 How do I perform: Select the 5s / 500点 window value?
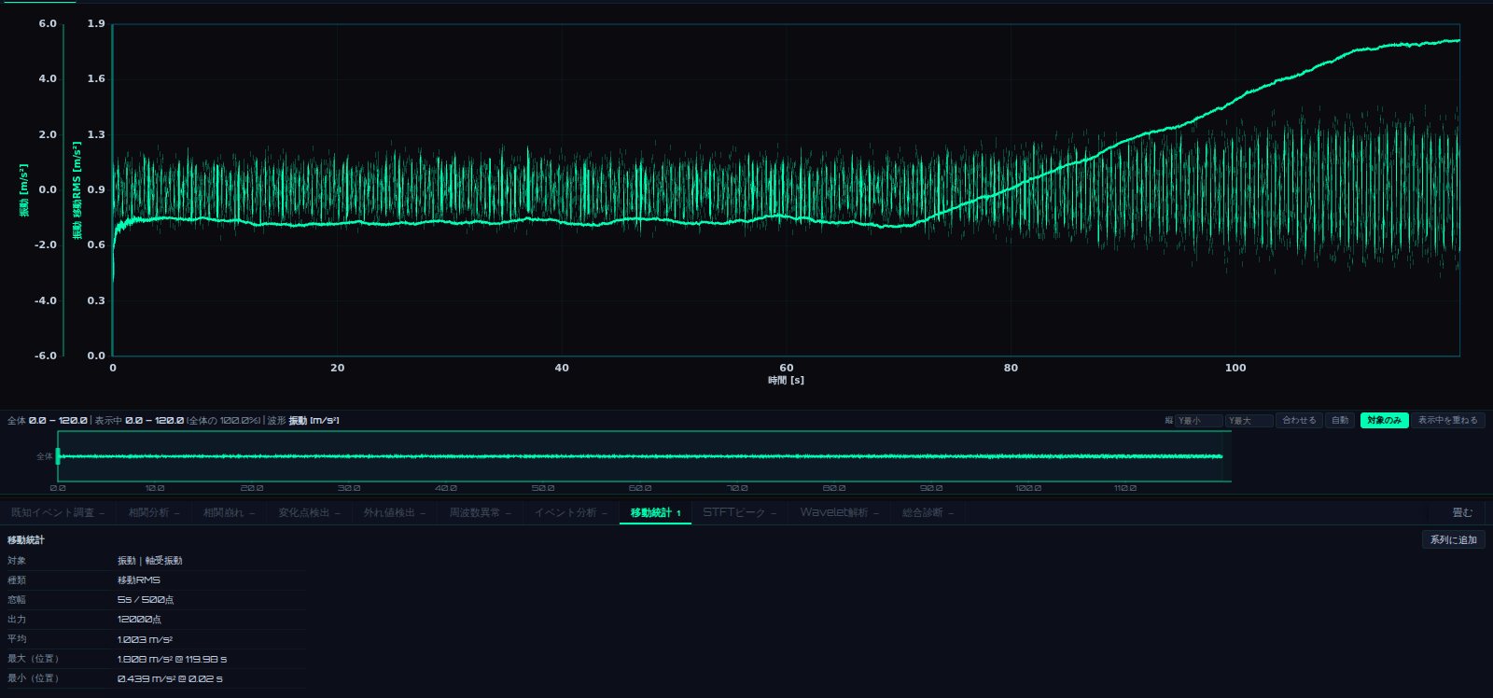[146, 600]
